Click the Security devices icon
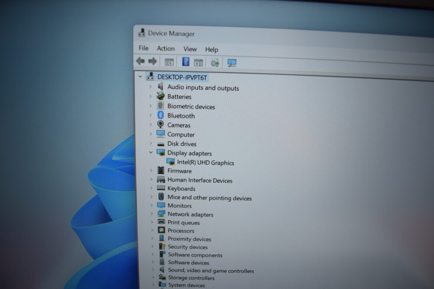The height and width of the screenshot is (289, 434). point(162,246)
